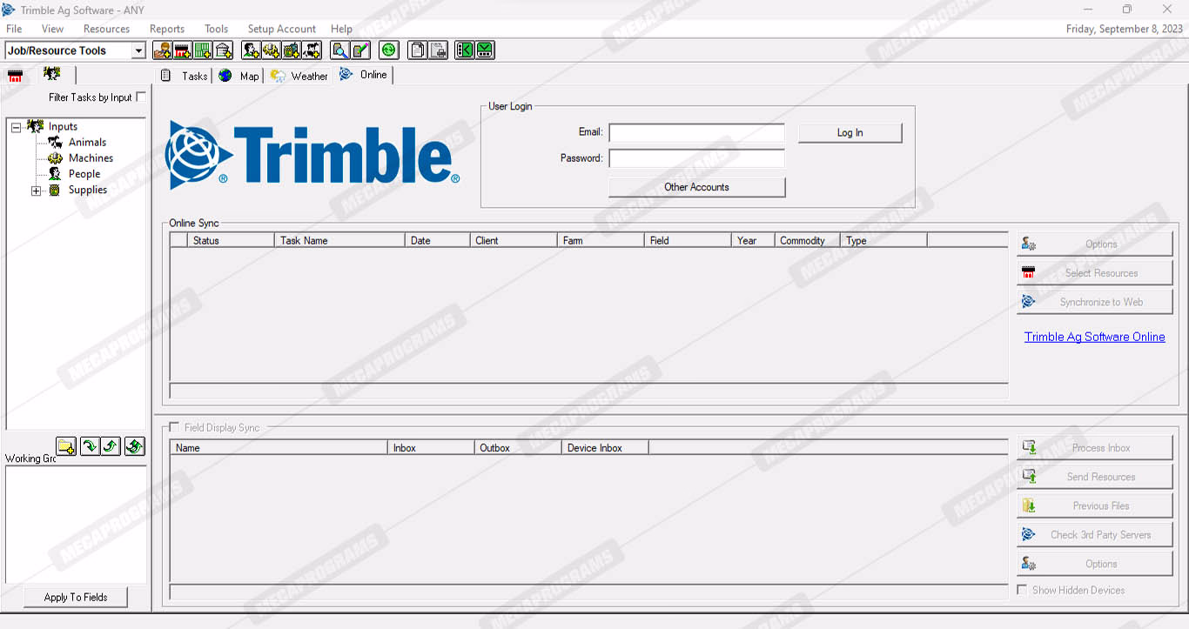Viewport: 1189px width, 629px height.
Task: Check the Show Hidden Devices checkbox
Action: (1023, 590)
